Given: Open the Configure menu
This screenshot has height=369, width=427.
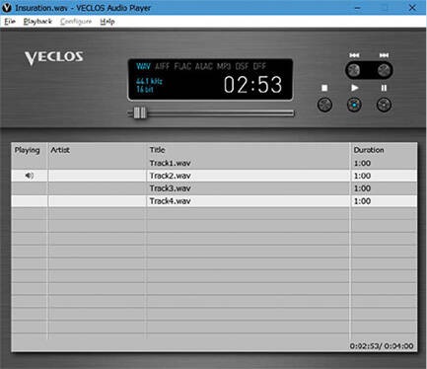Looking at the screenshot, I should click(76, 22).
